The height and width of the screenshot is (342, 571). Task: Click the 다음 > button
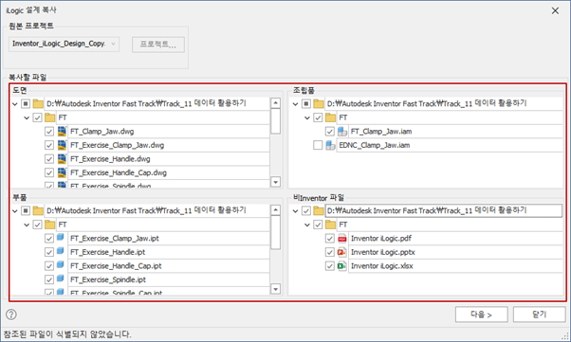pos(482,315)
